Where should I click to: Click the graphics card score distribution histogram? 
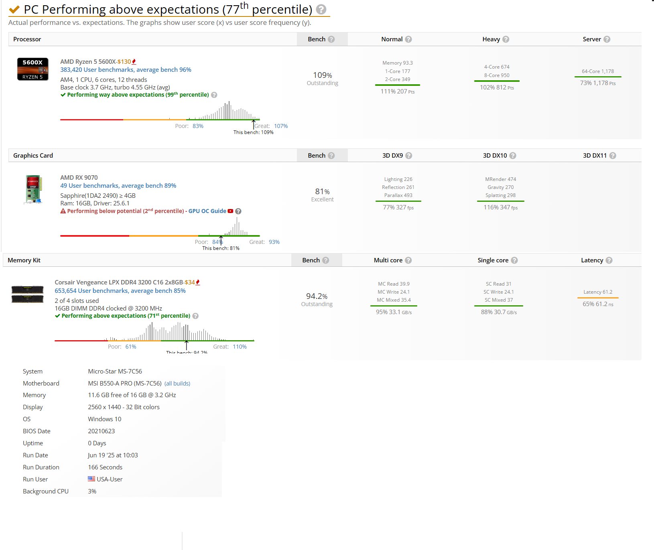point(160,227)
